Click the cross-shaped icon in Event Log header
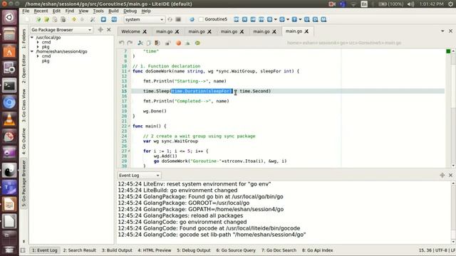This screenshot has height=256, width=456. coord(442,176)
